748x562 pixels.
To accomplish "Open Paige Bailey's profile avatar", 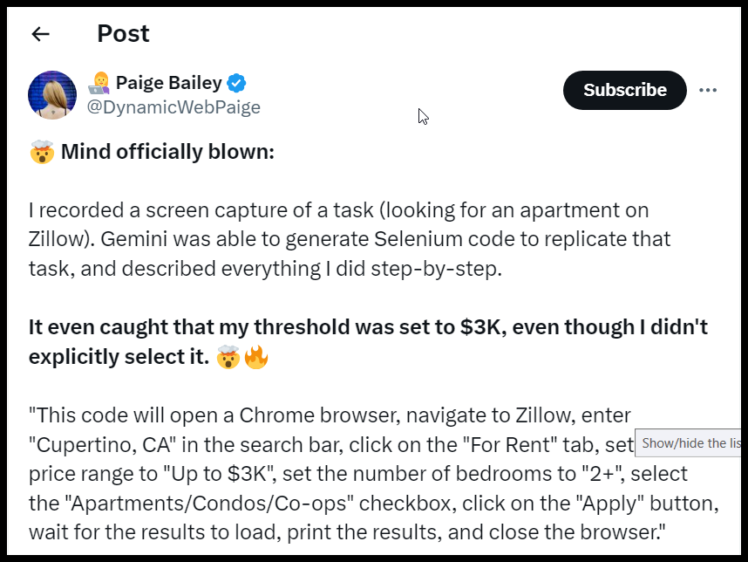I will 52,95.
